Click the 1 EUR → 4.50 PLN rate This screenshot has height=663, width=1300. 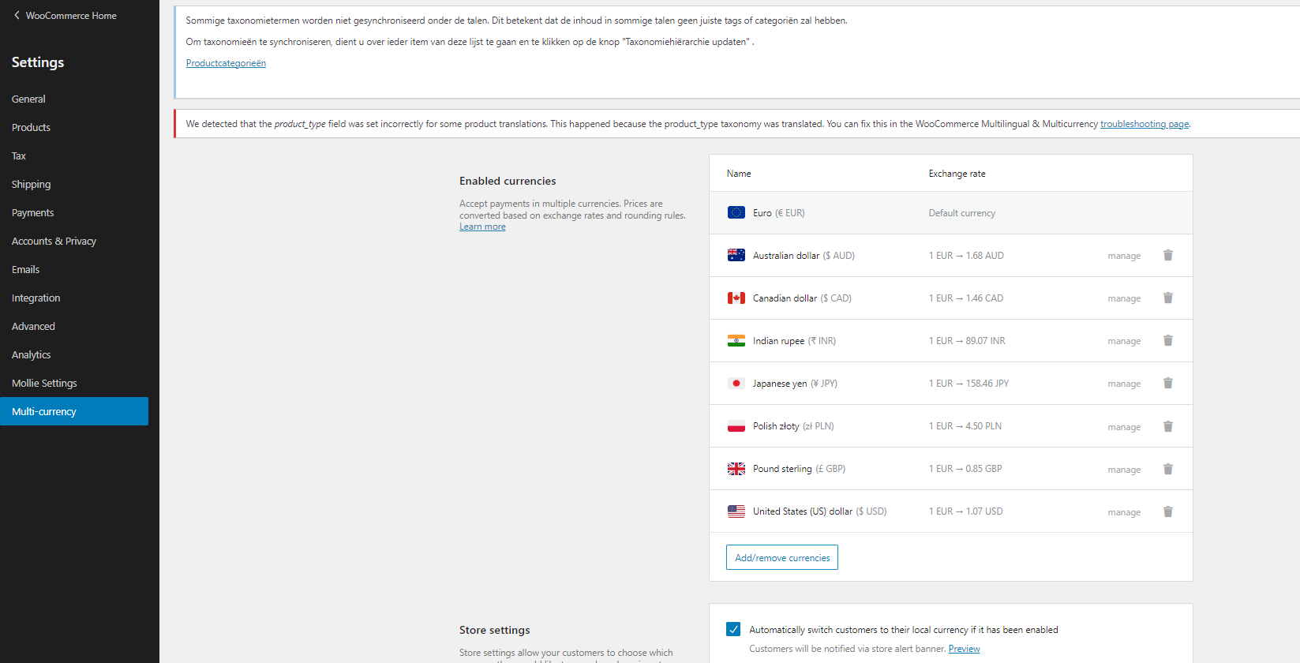coord(965,426)
